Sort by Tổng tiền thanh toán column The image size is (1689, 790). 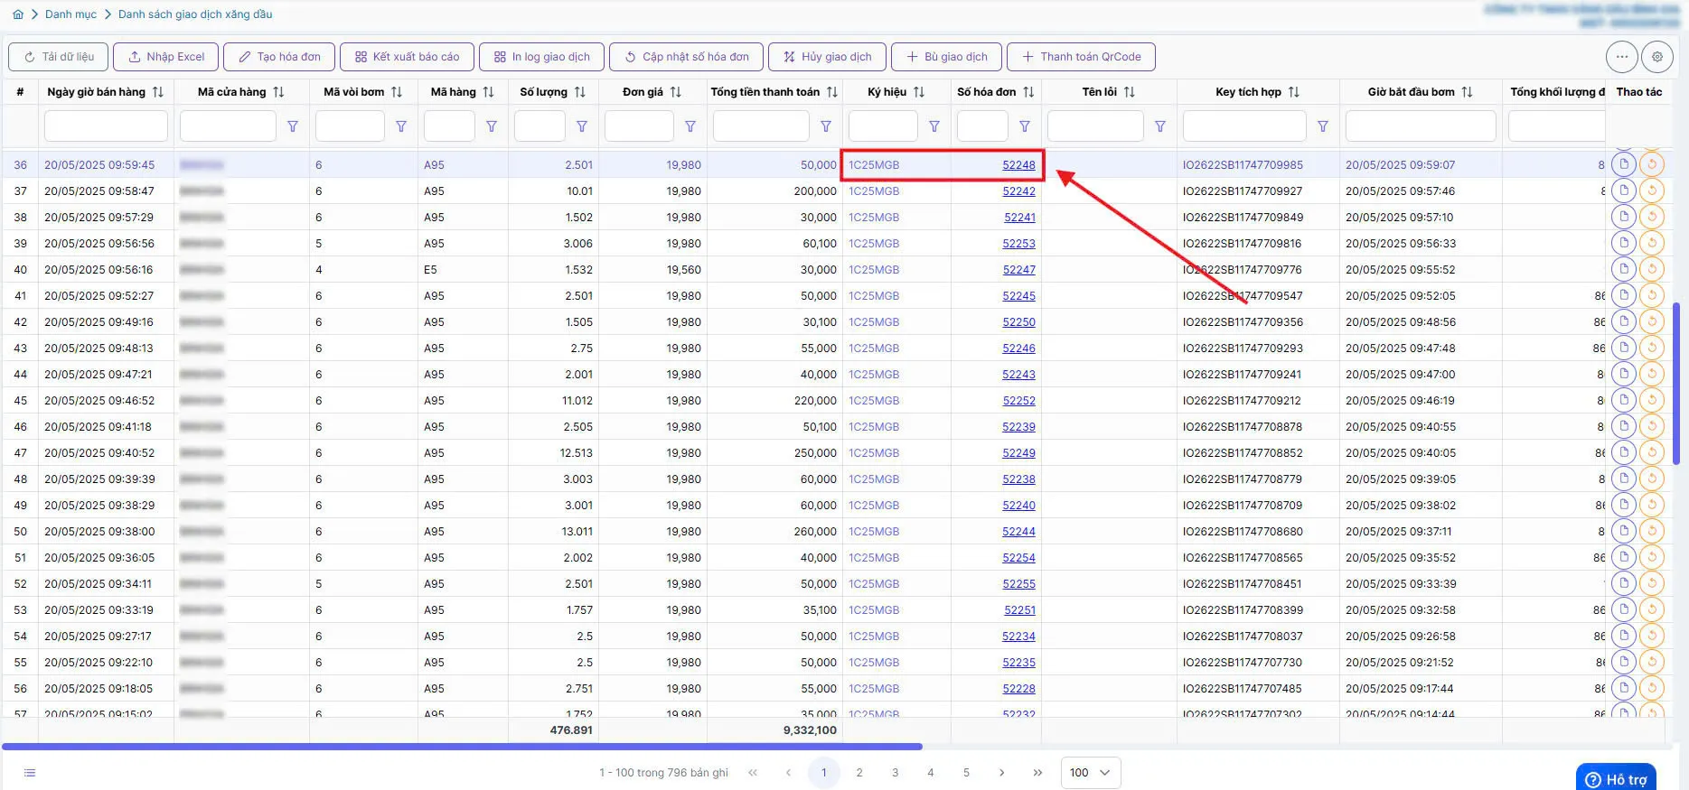[x=832, y=92]
